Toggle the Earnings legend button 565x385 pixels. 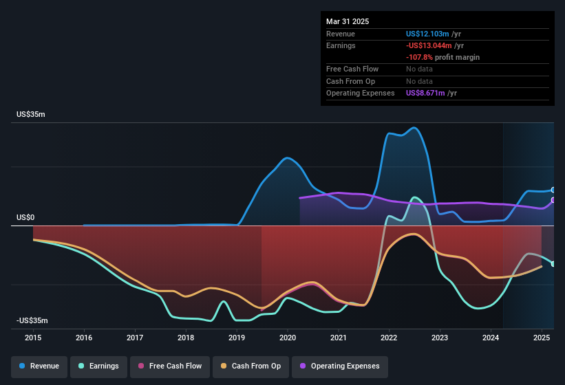pos(98,366)
